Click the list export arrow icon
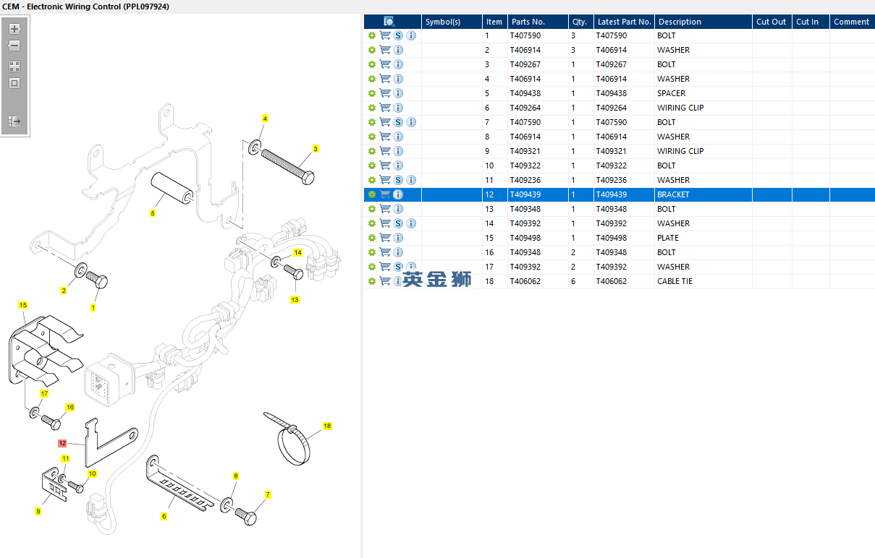 [14, 121]
